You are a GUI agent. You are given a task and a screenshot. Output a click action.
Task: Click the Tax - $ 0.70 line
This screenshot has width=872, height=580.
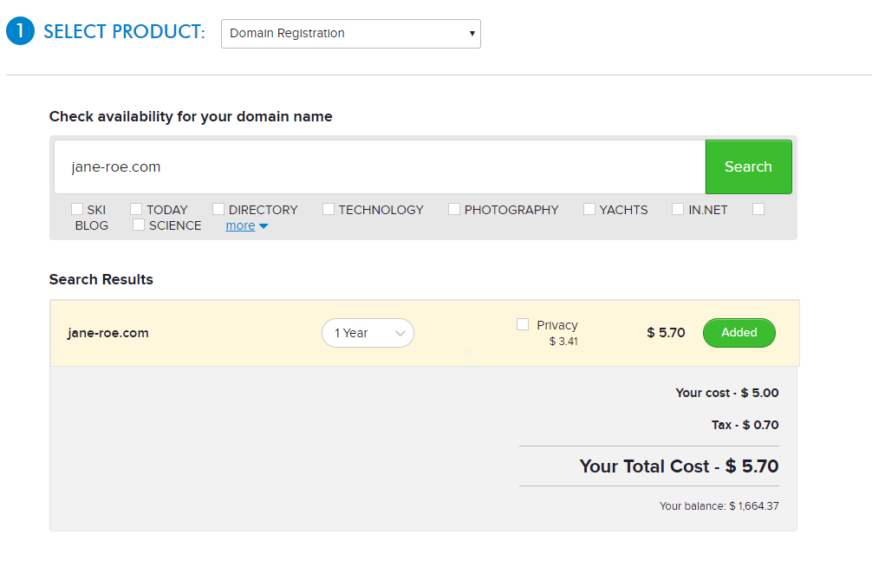tap(745, 425)
